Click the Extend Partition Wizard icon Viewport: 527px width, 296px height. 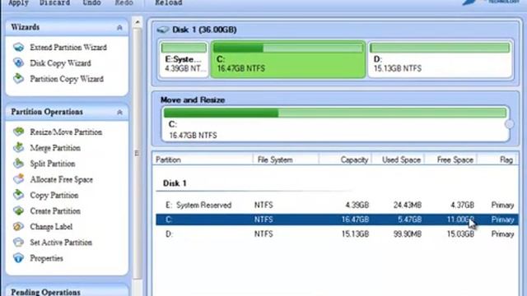(18, 48)
